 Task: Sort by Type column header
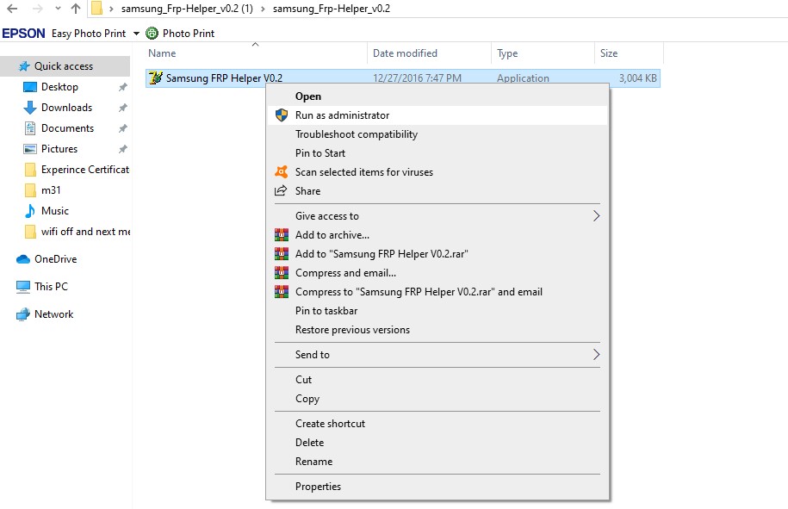pos(507,53)
